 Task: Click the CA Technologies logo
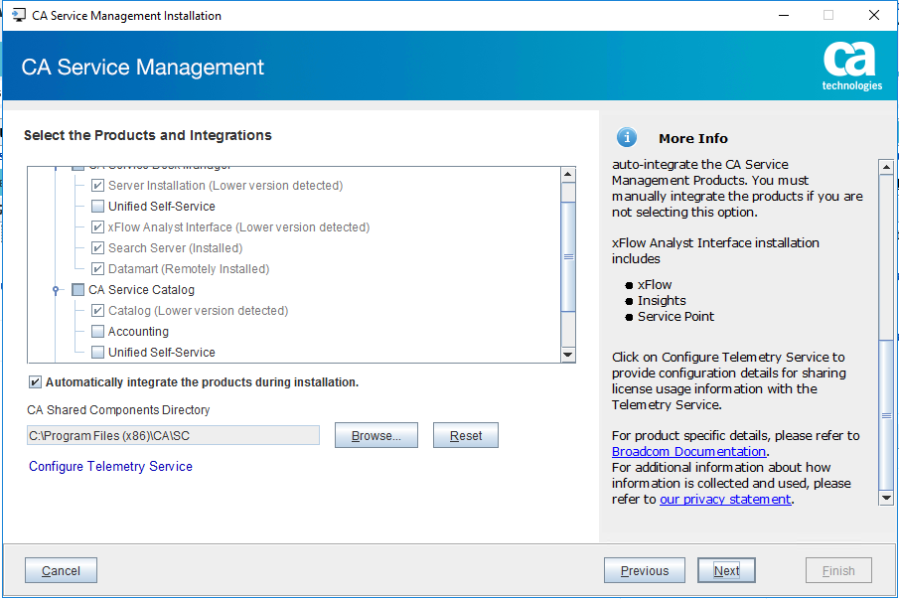849,66
